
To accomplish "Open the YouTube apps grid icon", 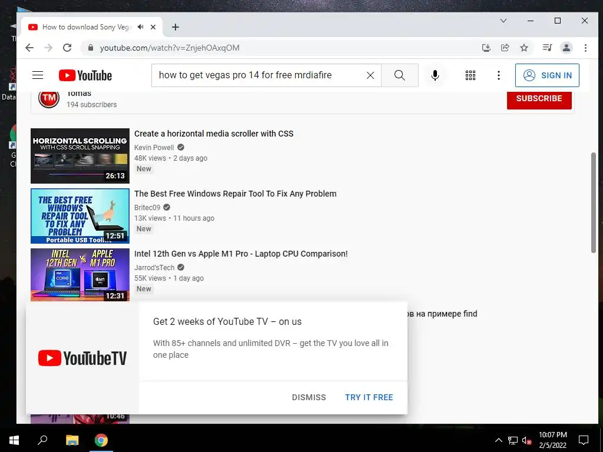I will [x=471, y=75].
